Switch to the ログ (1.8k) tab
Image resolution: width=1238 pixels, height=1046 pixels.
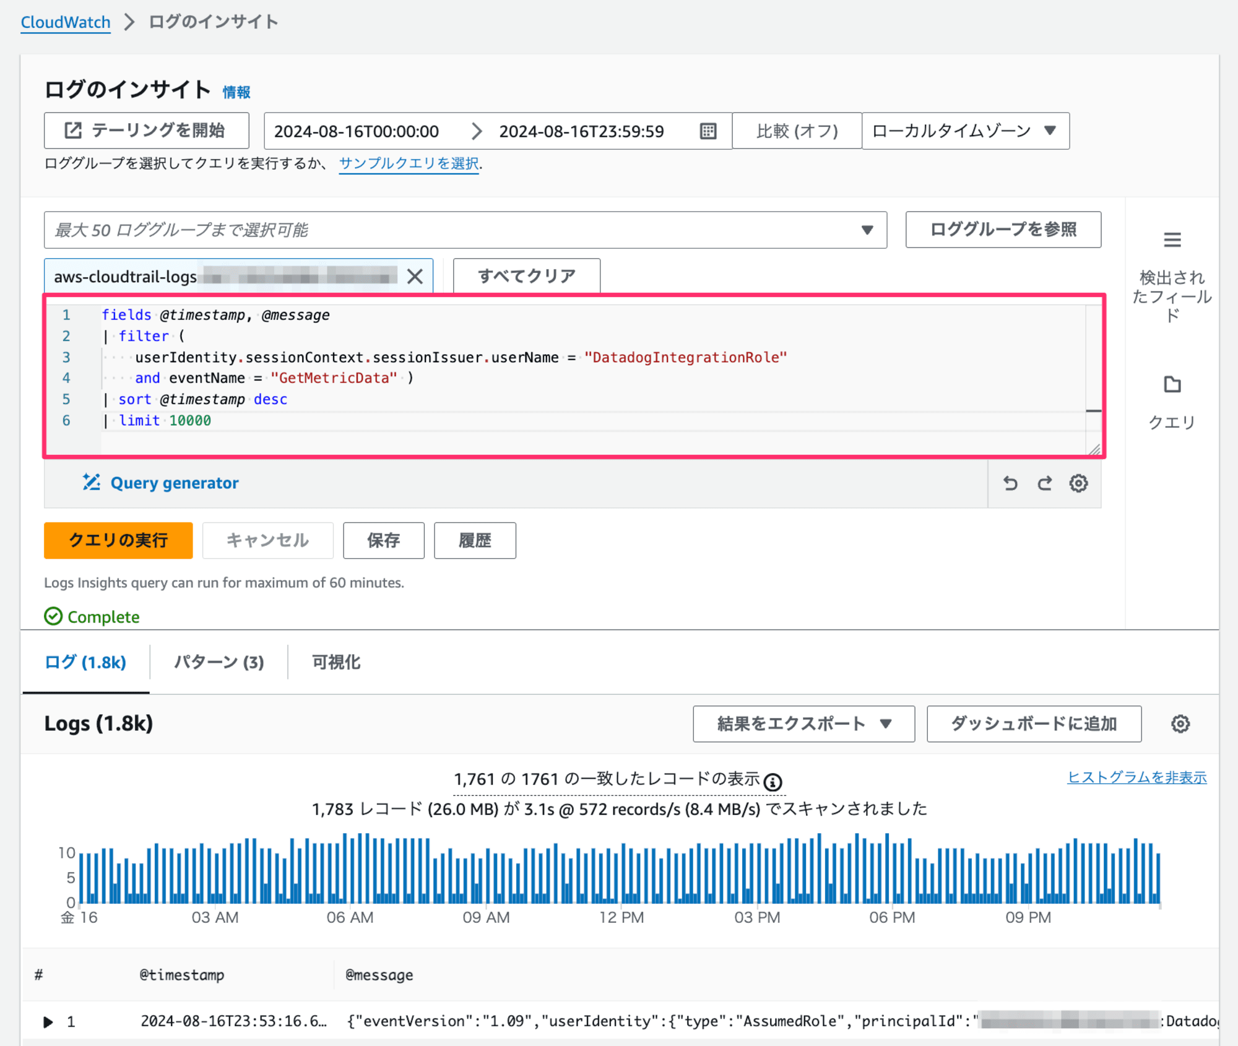click(x=85, y=662)
